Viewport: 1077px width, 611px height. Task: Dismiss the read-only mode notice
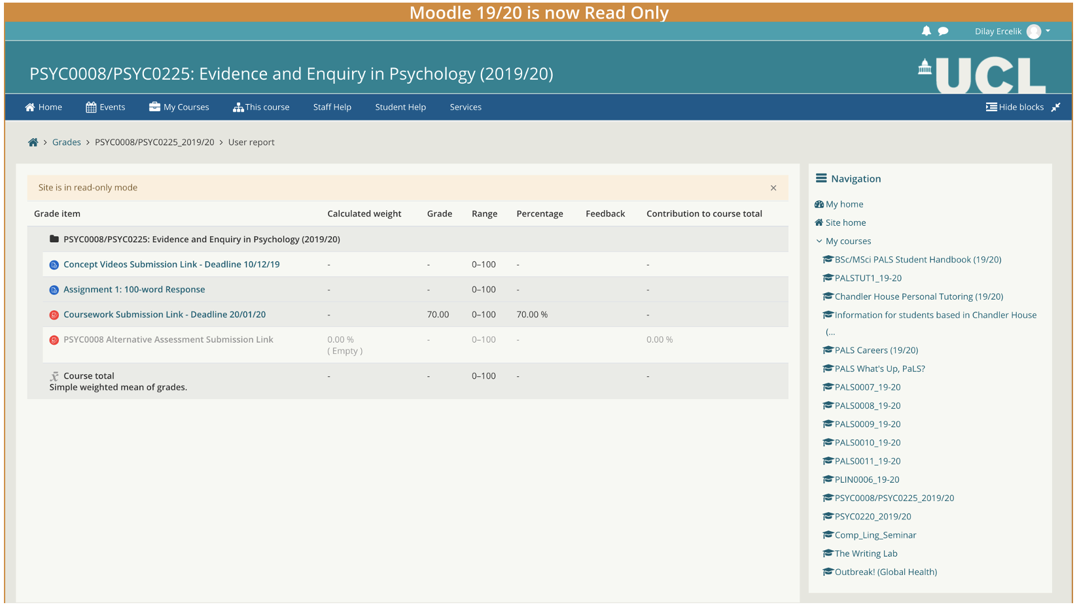773,188
